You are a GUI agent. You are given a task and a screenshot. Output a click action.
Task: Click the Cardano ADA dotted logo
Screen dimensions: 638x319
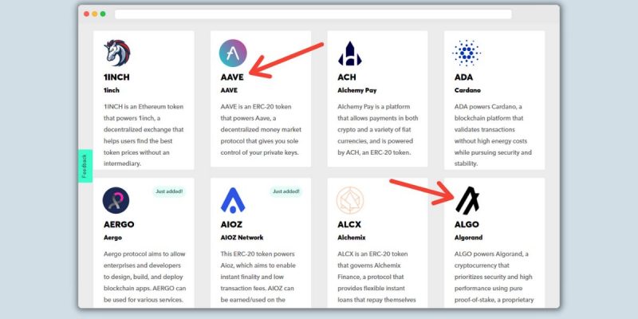467,53
